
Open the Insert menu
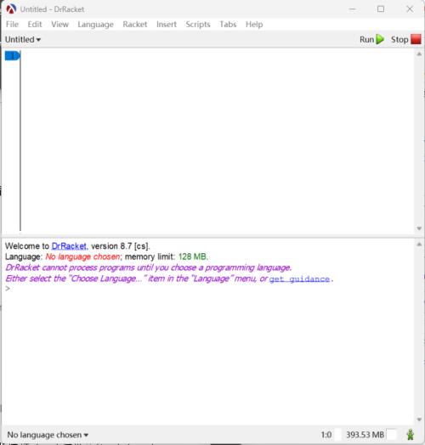point(167,25)
